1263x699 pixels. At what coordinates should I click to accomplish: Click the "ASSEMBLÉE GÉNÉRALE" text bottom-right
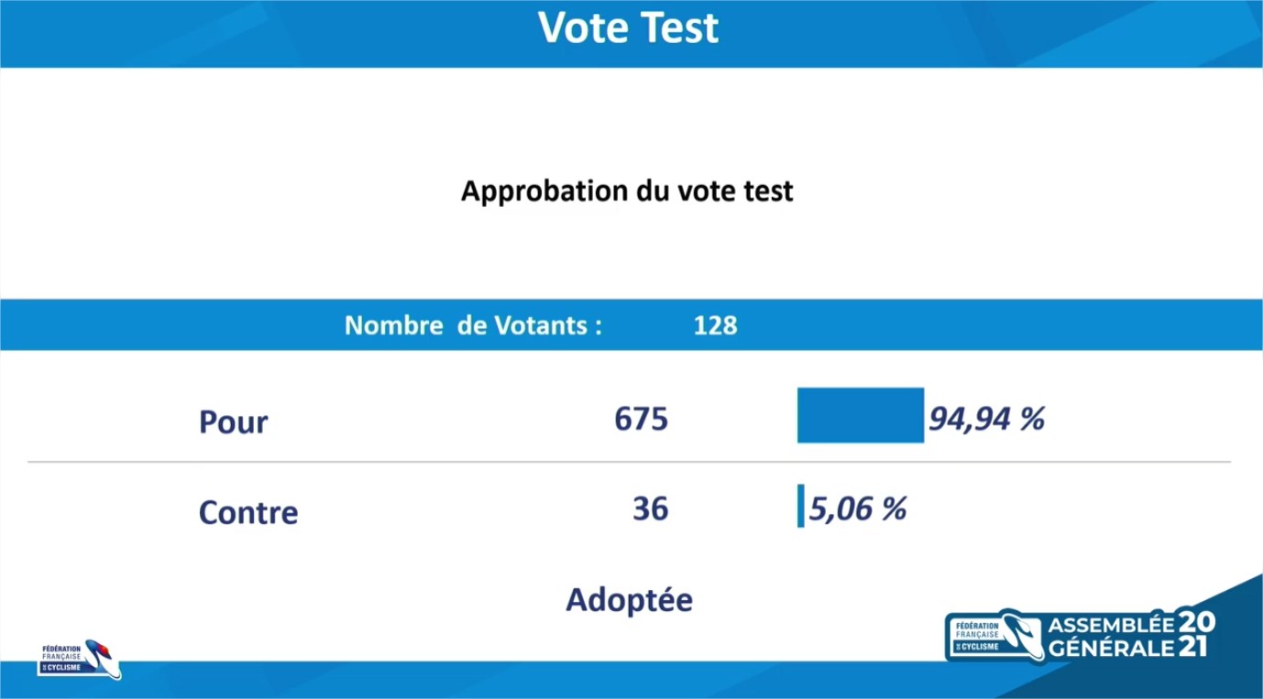tap(1111, 636)
